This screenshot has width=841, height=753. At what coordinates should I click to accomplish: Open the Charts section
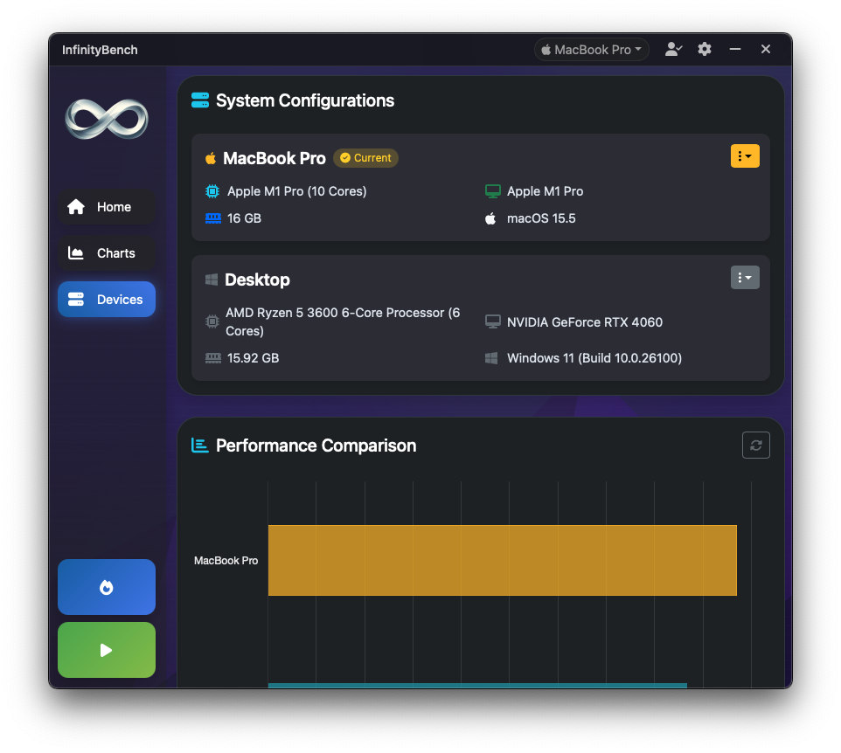[x=106, y=253]
